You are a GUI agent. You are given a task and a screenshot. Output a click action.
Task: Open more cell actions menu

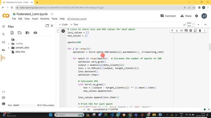[x=205, y=30]
